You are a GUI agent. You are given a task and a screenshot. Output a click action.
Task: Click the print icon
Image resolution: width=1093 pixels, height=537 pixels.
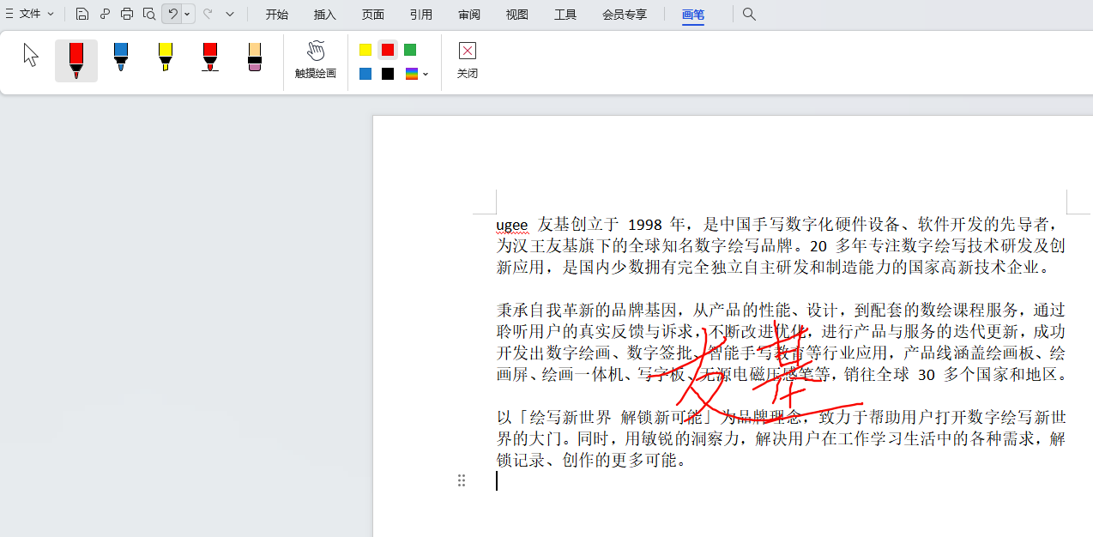[127, 14]
